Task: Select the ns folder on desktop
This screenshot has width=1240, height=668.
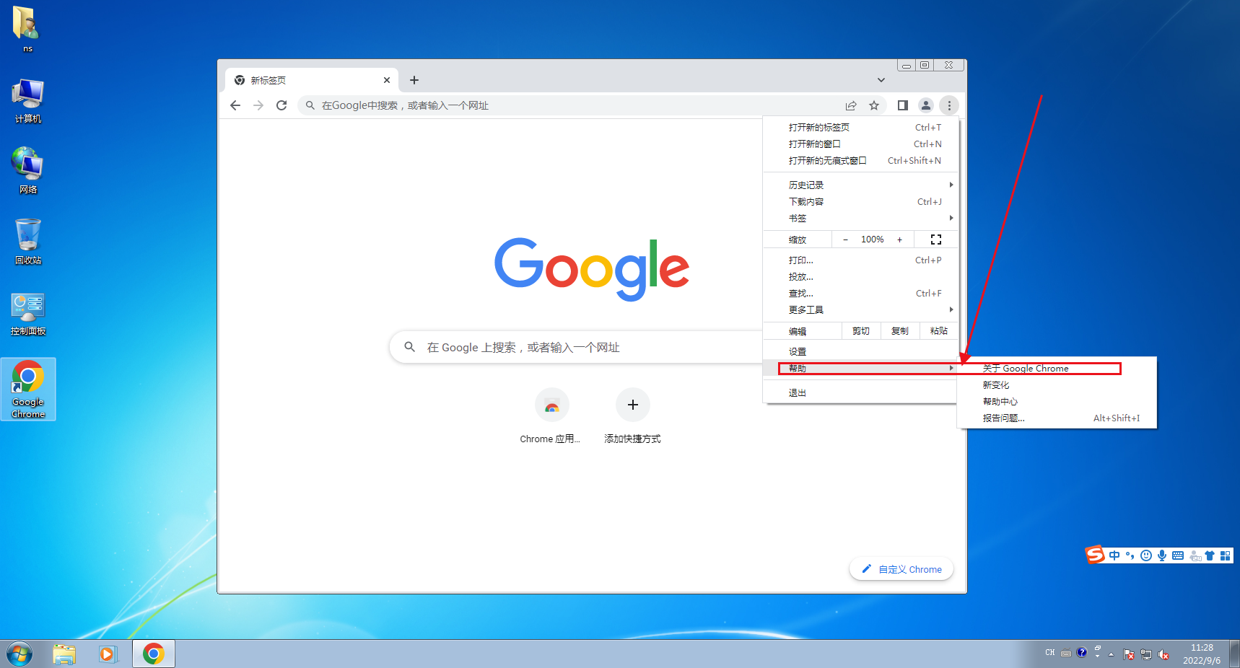Action: pyautogui.click(x=27, y=30)
